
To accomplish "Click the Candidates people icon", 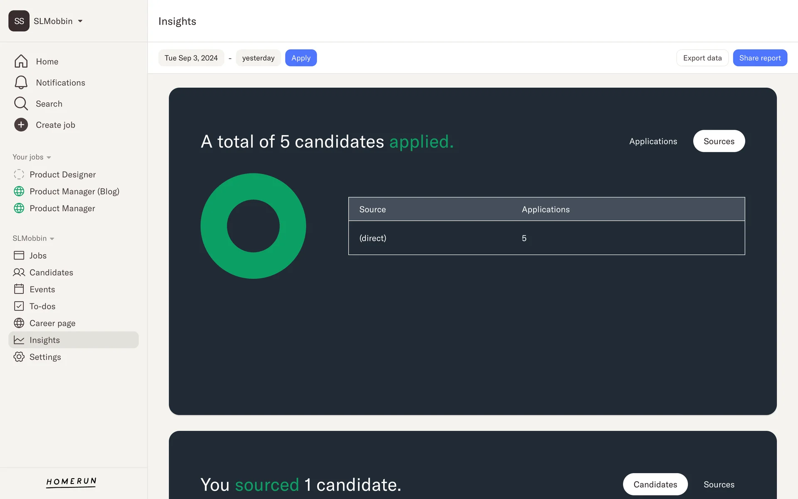I will (x=19, y=272).
